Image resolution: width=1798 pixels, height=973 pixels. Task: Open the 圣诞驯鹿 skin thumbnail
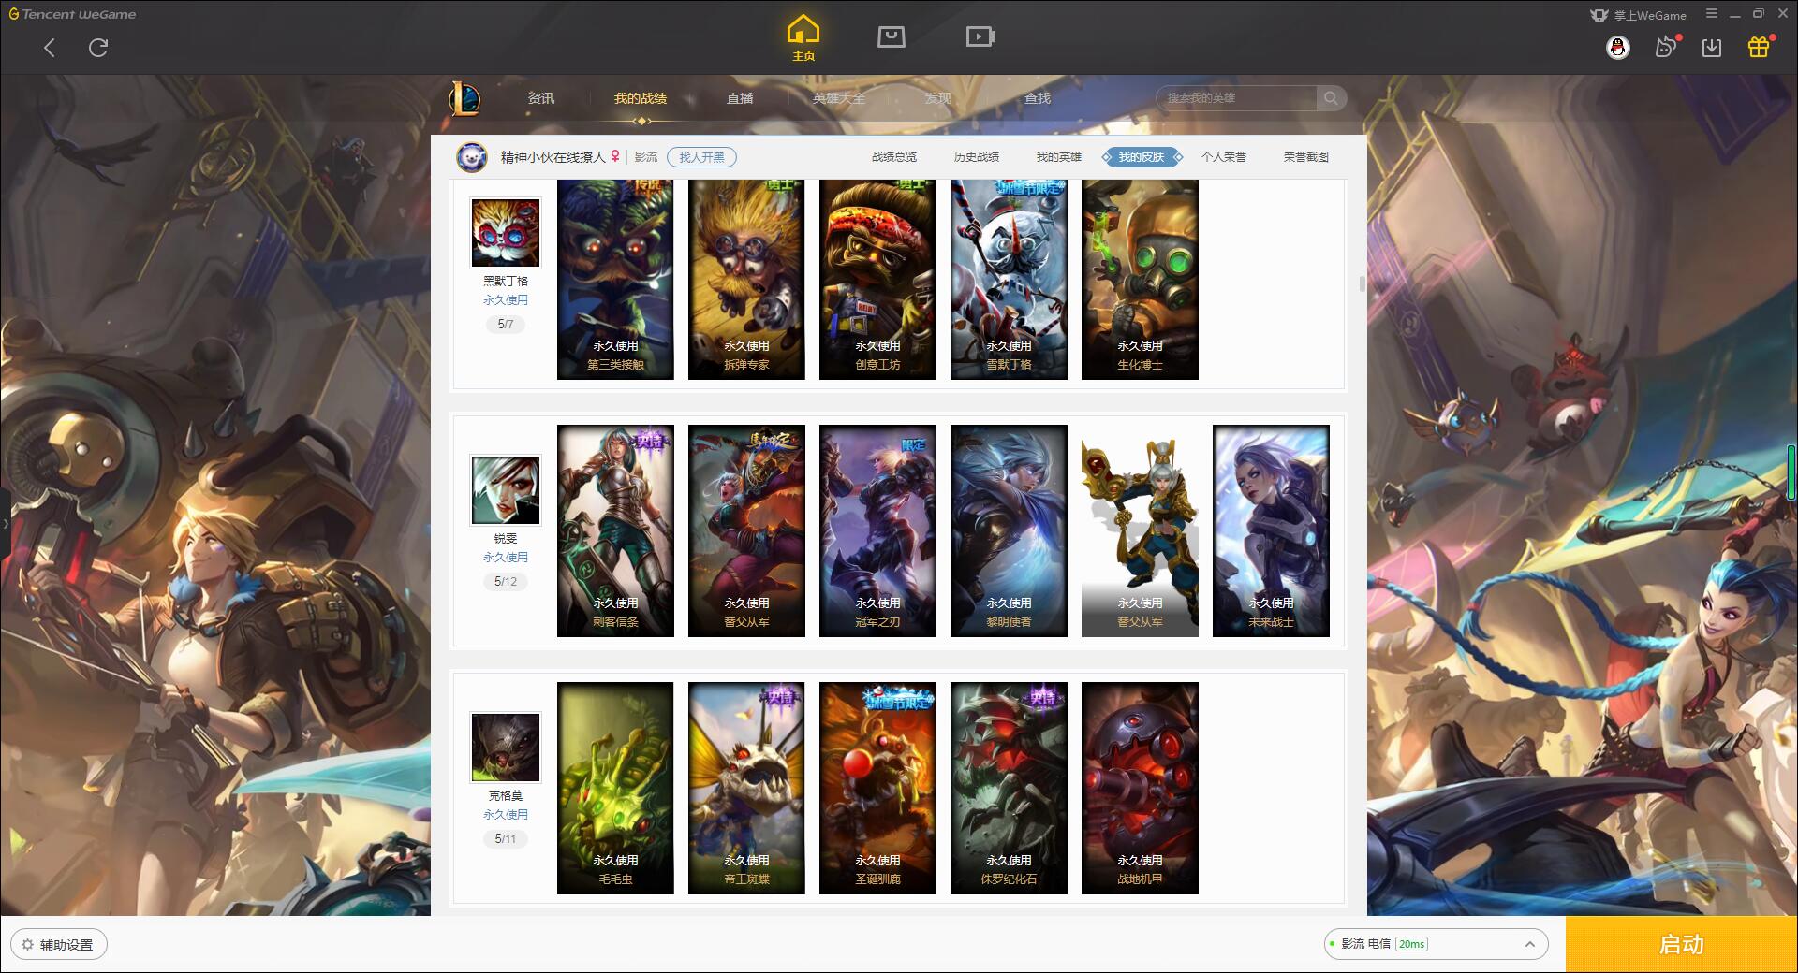[877, 788]
